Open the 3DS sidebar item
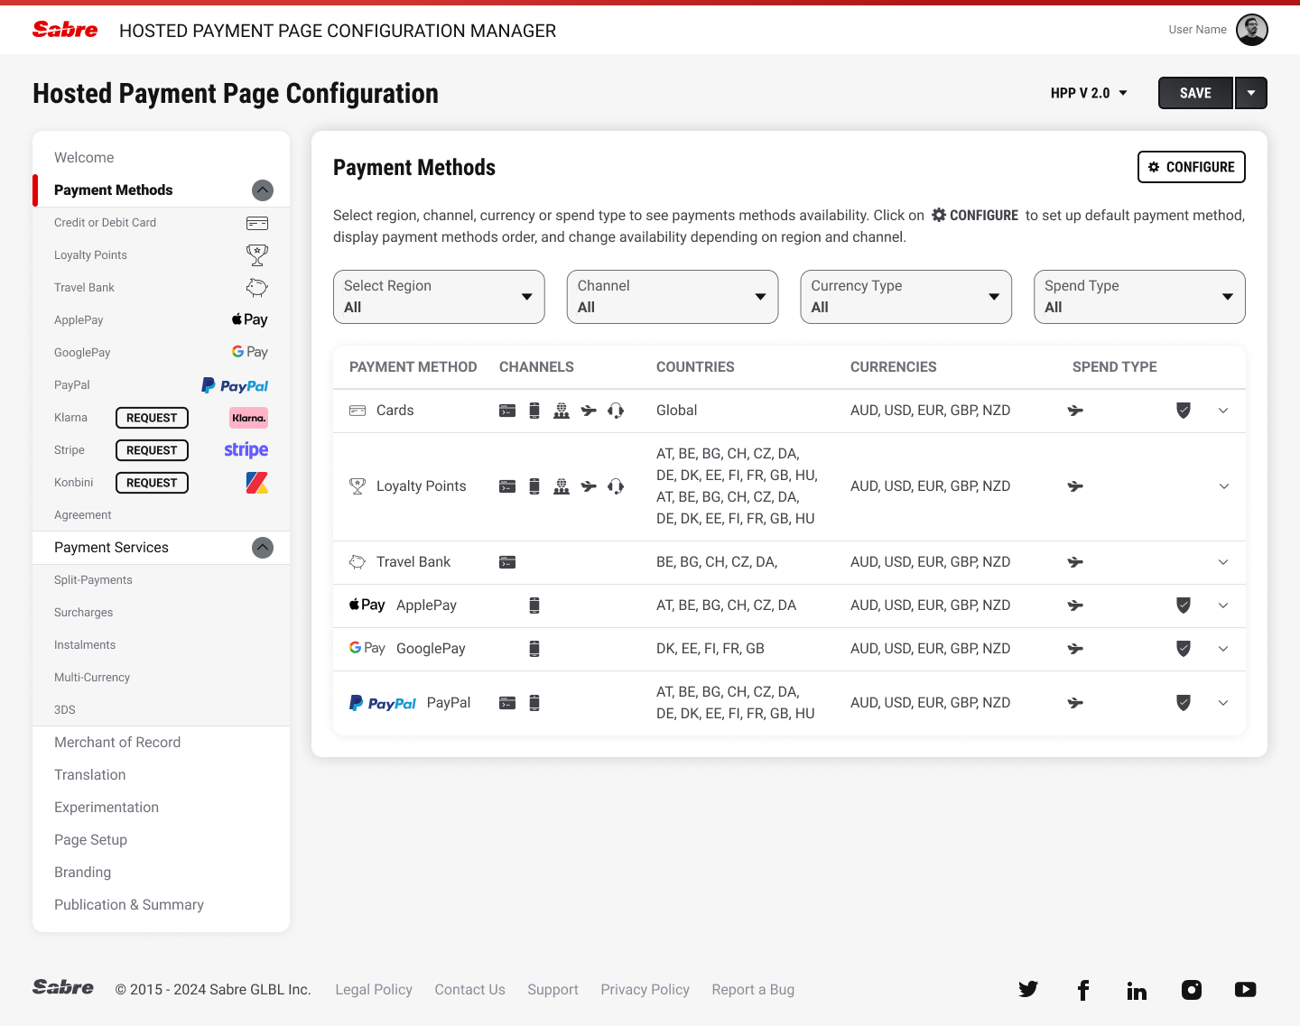Image resolution: width=1300 pixels, height=1026 pixels. [x=65, y=710]
